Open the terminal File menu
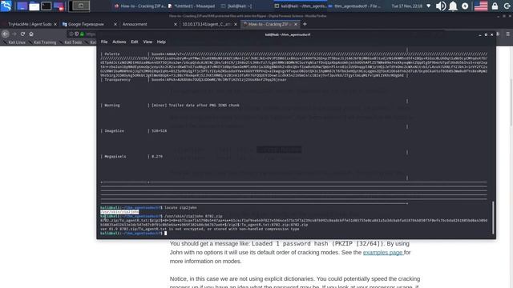This screenshot has width=513, height=288. pyautogui.click(x=104, y=42)
